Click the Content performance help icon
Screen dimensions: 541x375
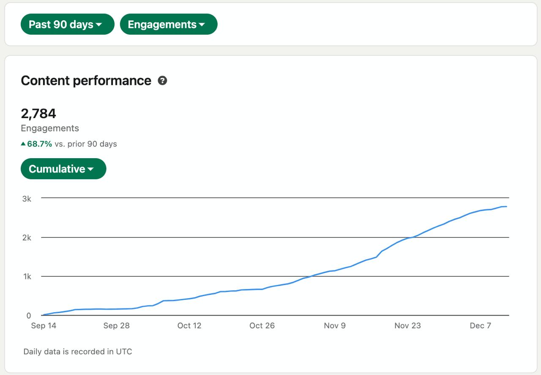point(162,81)
